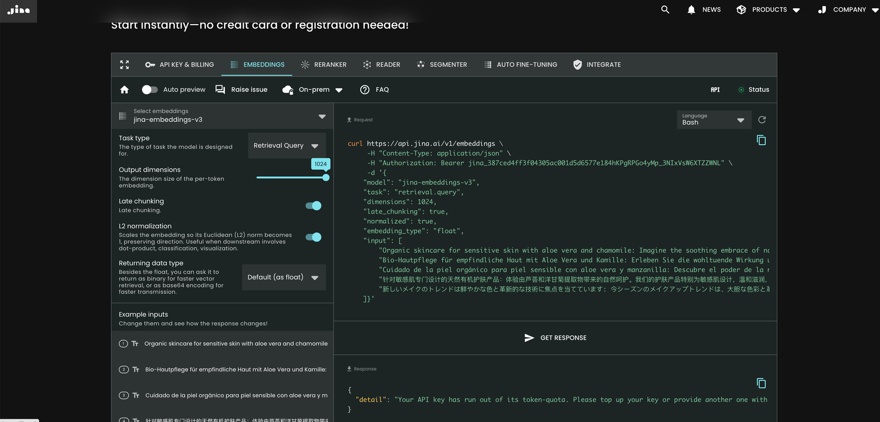Copy the response JSON
Image resolution: width=880 pixels, height=422 pixels.
[x=761, y=383]
